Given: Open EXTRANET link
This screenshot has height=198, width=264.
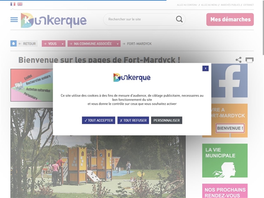Looking at the screenshot, I should [x=248, y=5].
